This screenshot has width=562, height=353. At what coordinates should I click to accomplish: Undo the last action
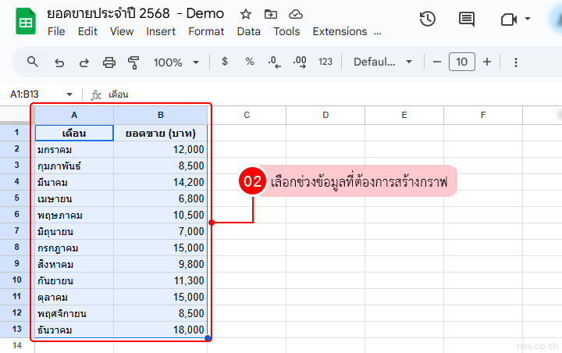pyautogui.click(x=59, y=62)
